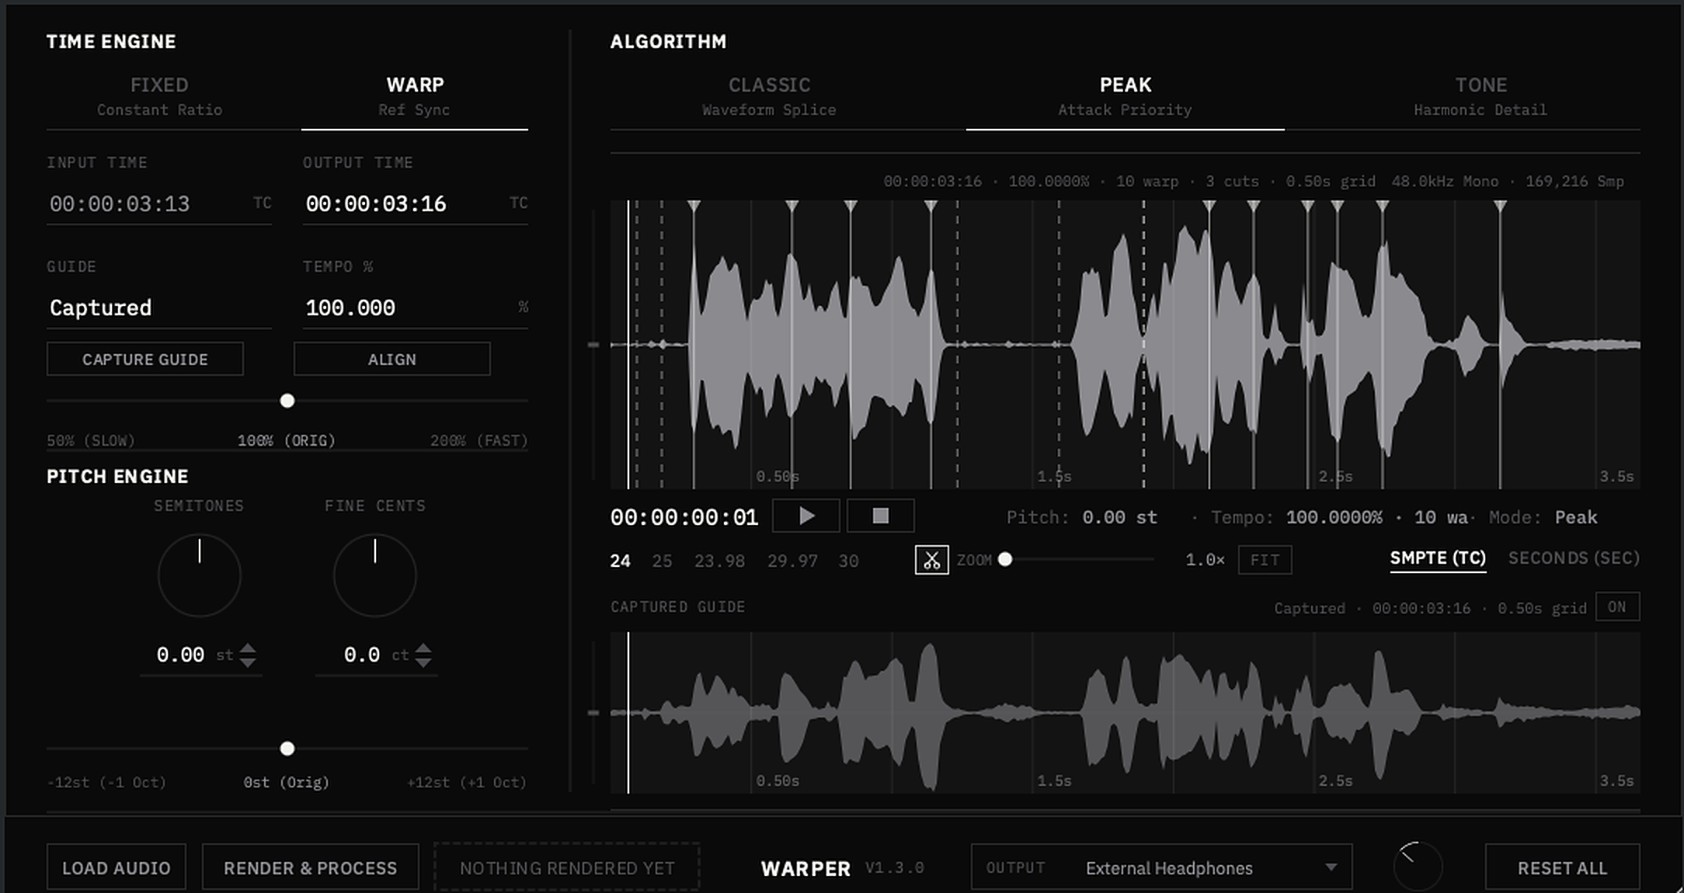Select 25 fps frame rate
The height and width of the screenshot is (893, 1684).
point(662,561)
